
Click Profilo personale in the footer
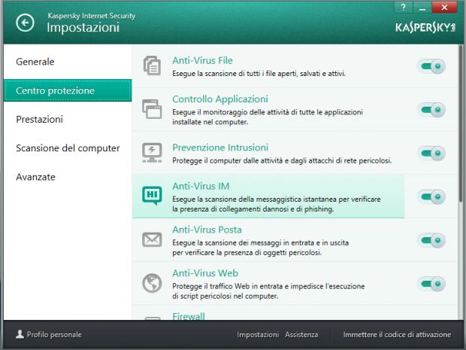point(49,334)
